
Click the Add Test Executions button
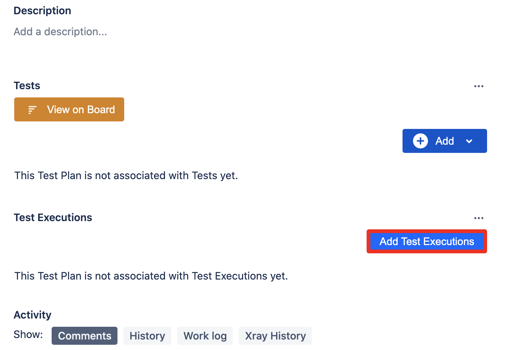coord(426,241)
